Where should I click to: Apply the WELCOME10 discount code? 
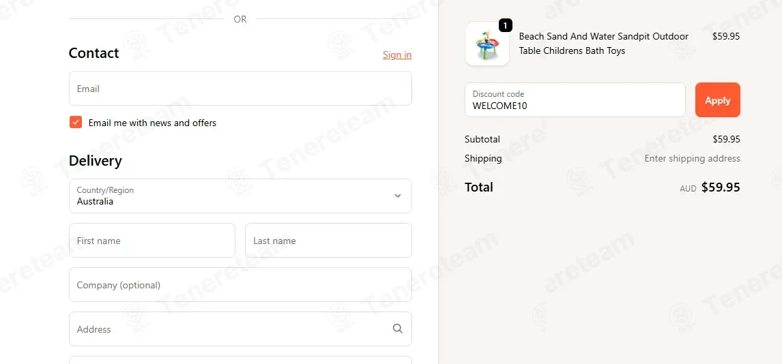[718, 100]
